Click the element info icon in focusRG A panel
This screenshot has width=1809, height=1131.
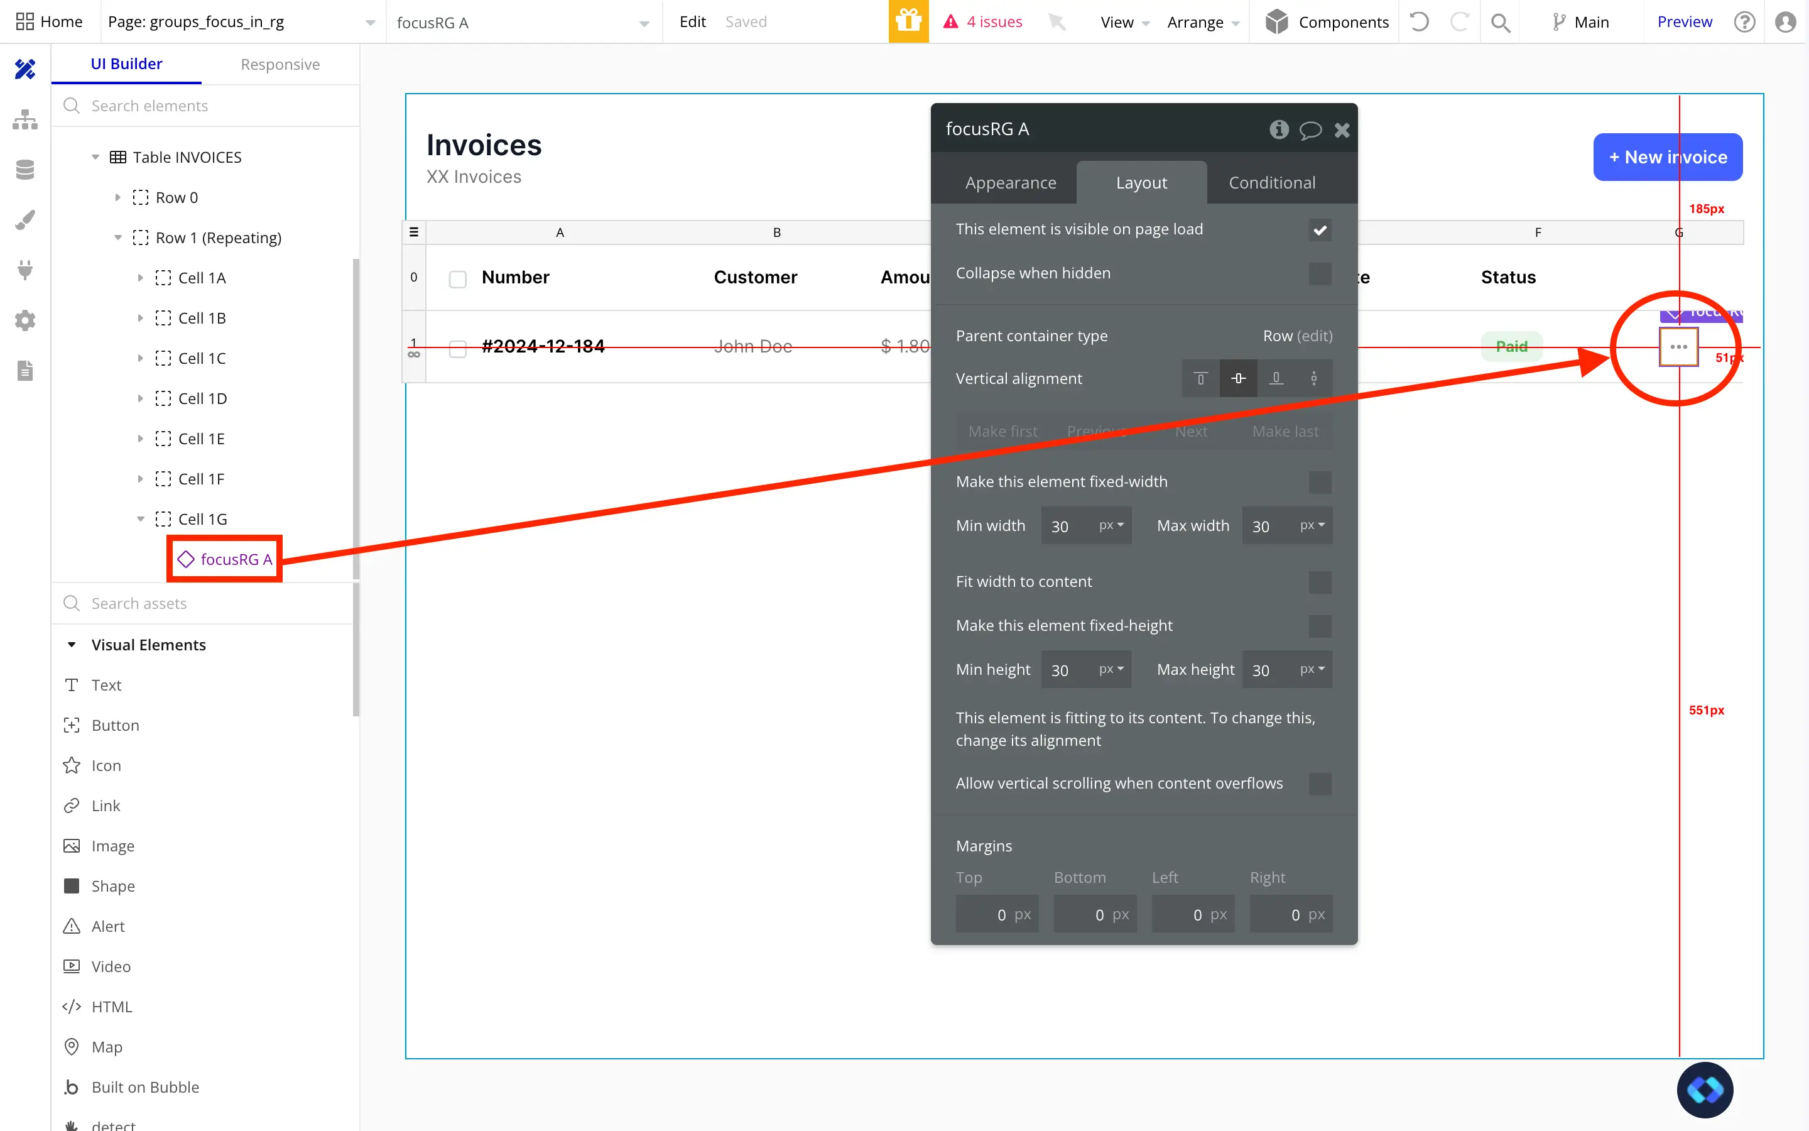coord(1279,129)
